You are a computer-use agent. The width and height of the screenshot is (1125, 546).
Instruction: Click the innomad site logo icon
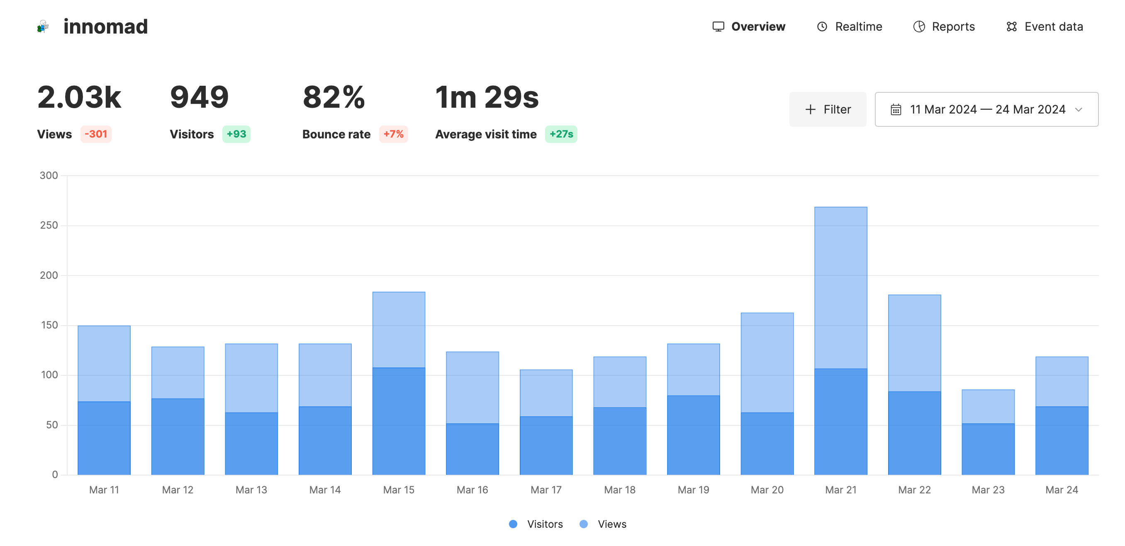pos(43,27)
